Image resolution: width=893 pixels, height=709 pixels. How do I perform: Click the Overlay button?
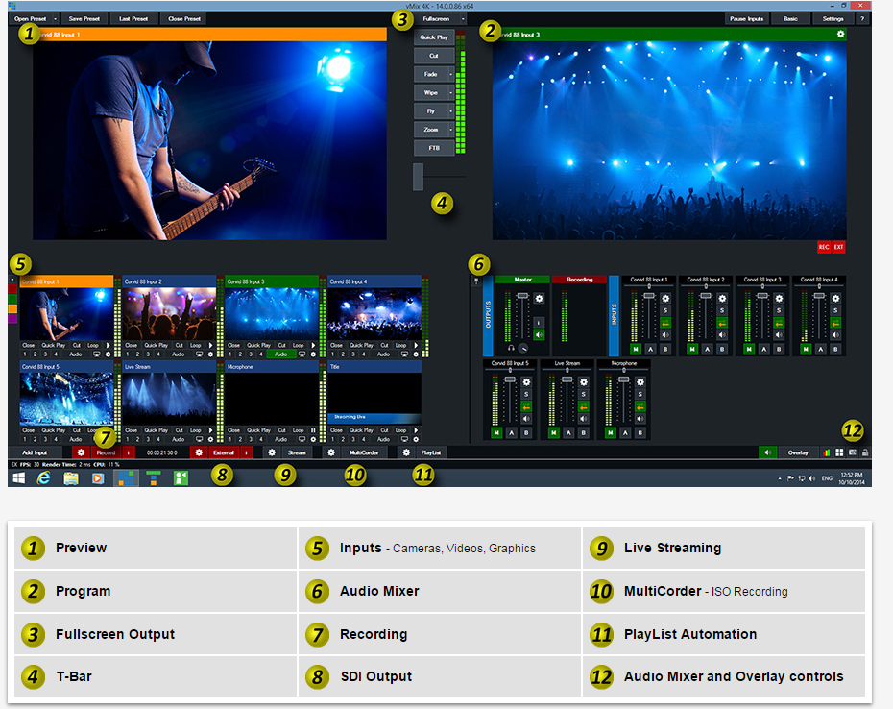(798, 452)
